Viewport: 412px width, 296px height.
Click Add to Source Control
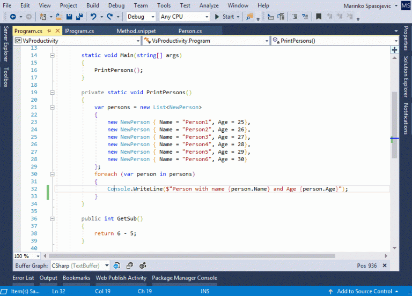pos(364,291)
